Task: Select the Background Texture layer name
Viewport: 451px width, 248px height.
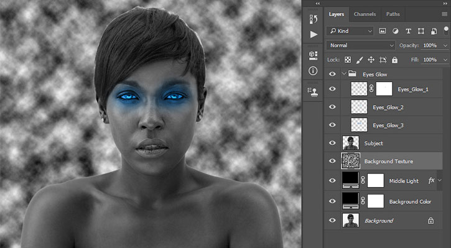Action: point(389,161)
